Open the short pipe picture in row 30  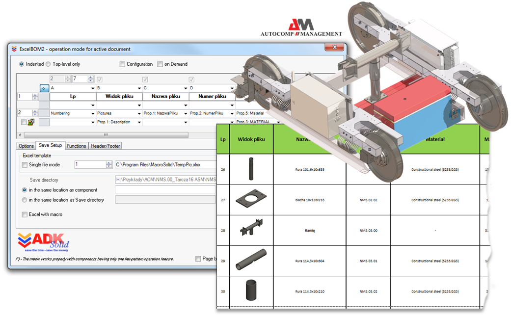251,290
